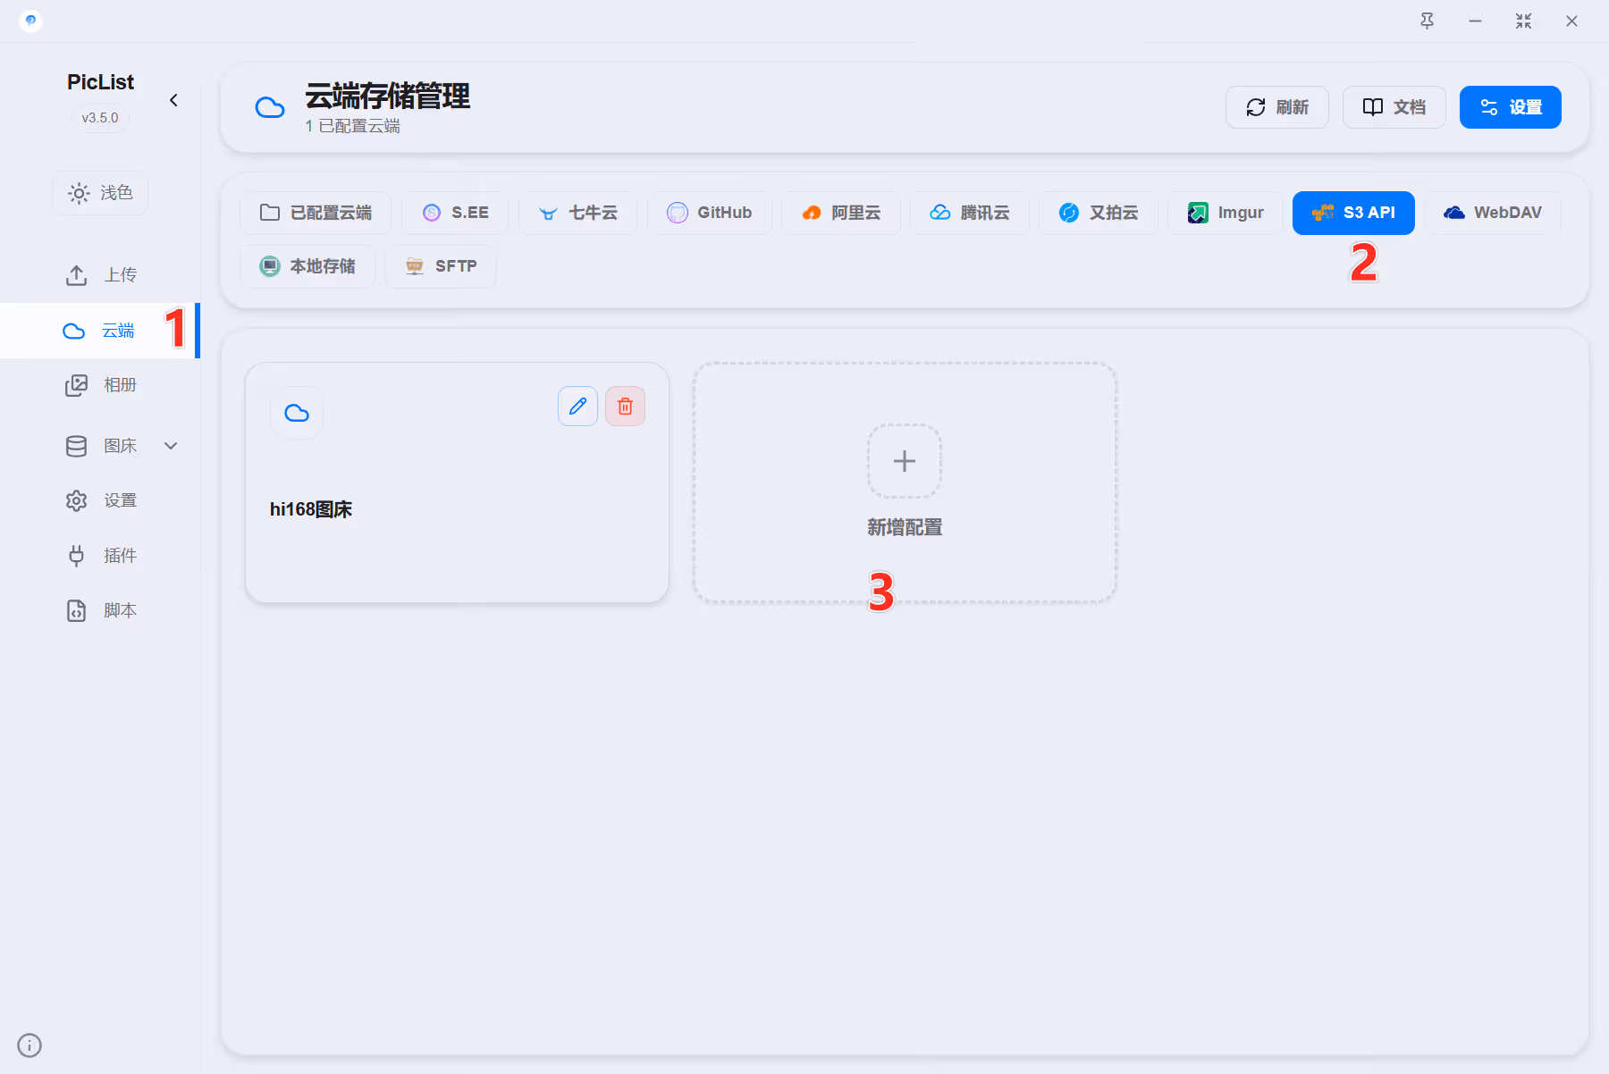Click the 新增配置 label

[905, 527]
